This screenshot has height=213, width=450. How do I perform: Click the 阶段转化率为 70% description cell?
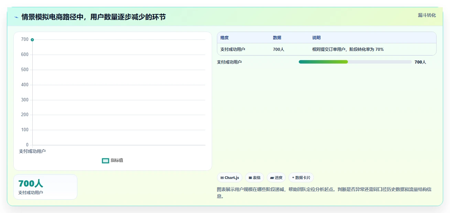coord(348,49)
